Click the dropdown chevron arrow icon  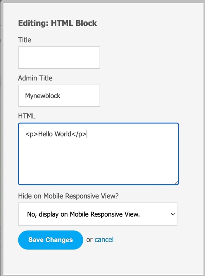(173, 214)
